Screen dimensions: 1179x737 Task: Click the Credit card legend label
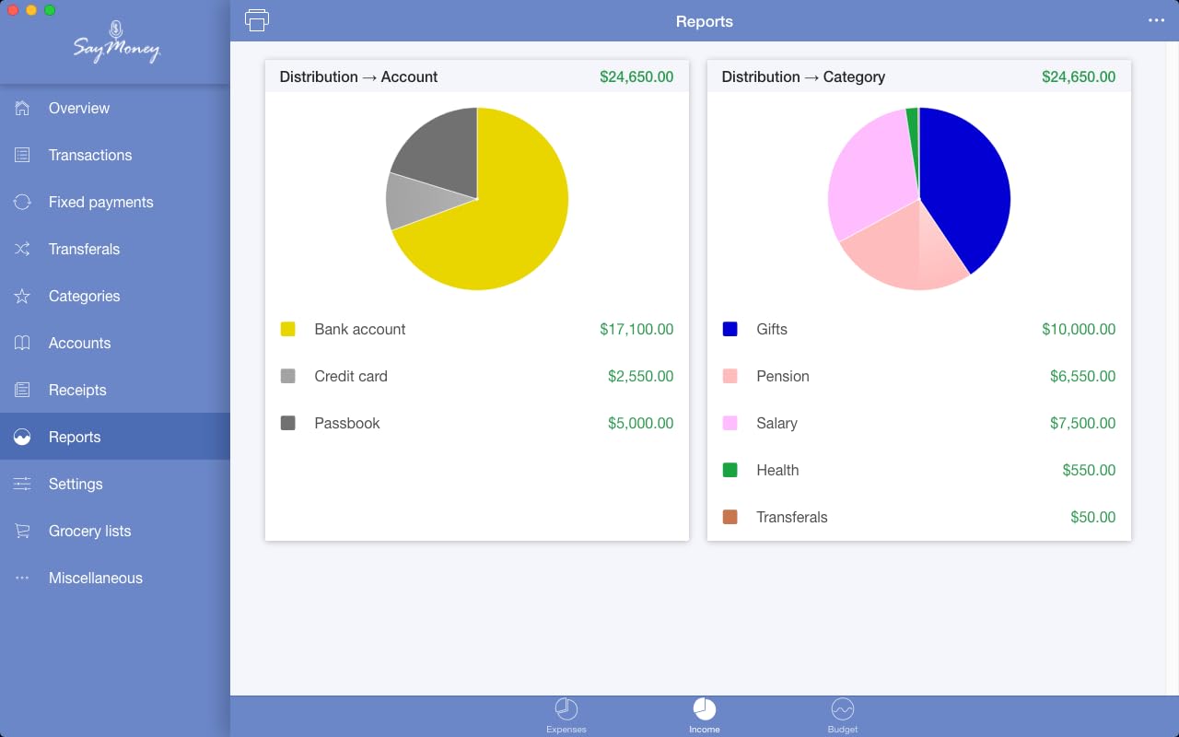tap(351, 376)
